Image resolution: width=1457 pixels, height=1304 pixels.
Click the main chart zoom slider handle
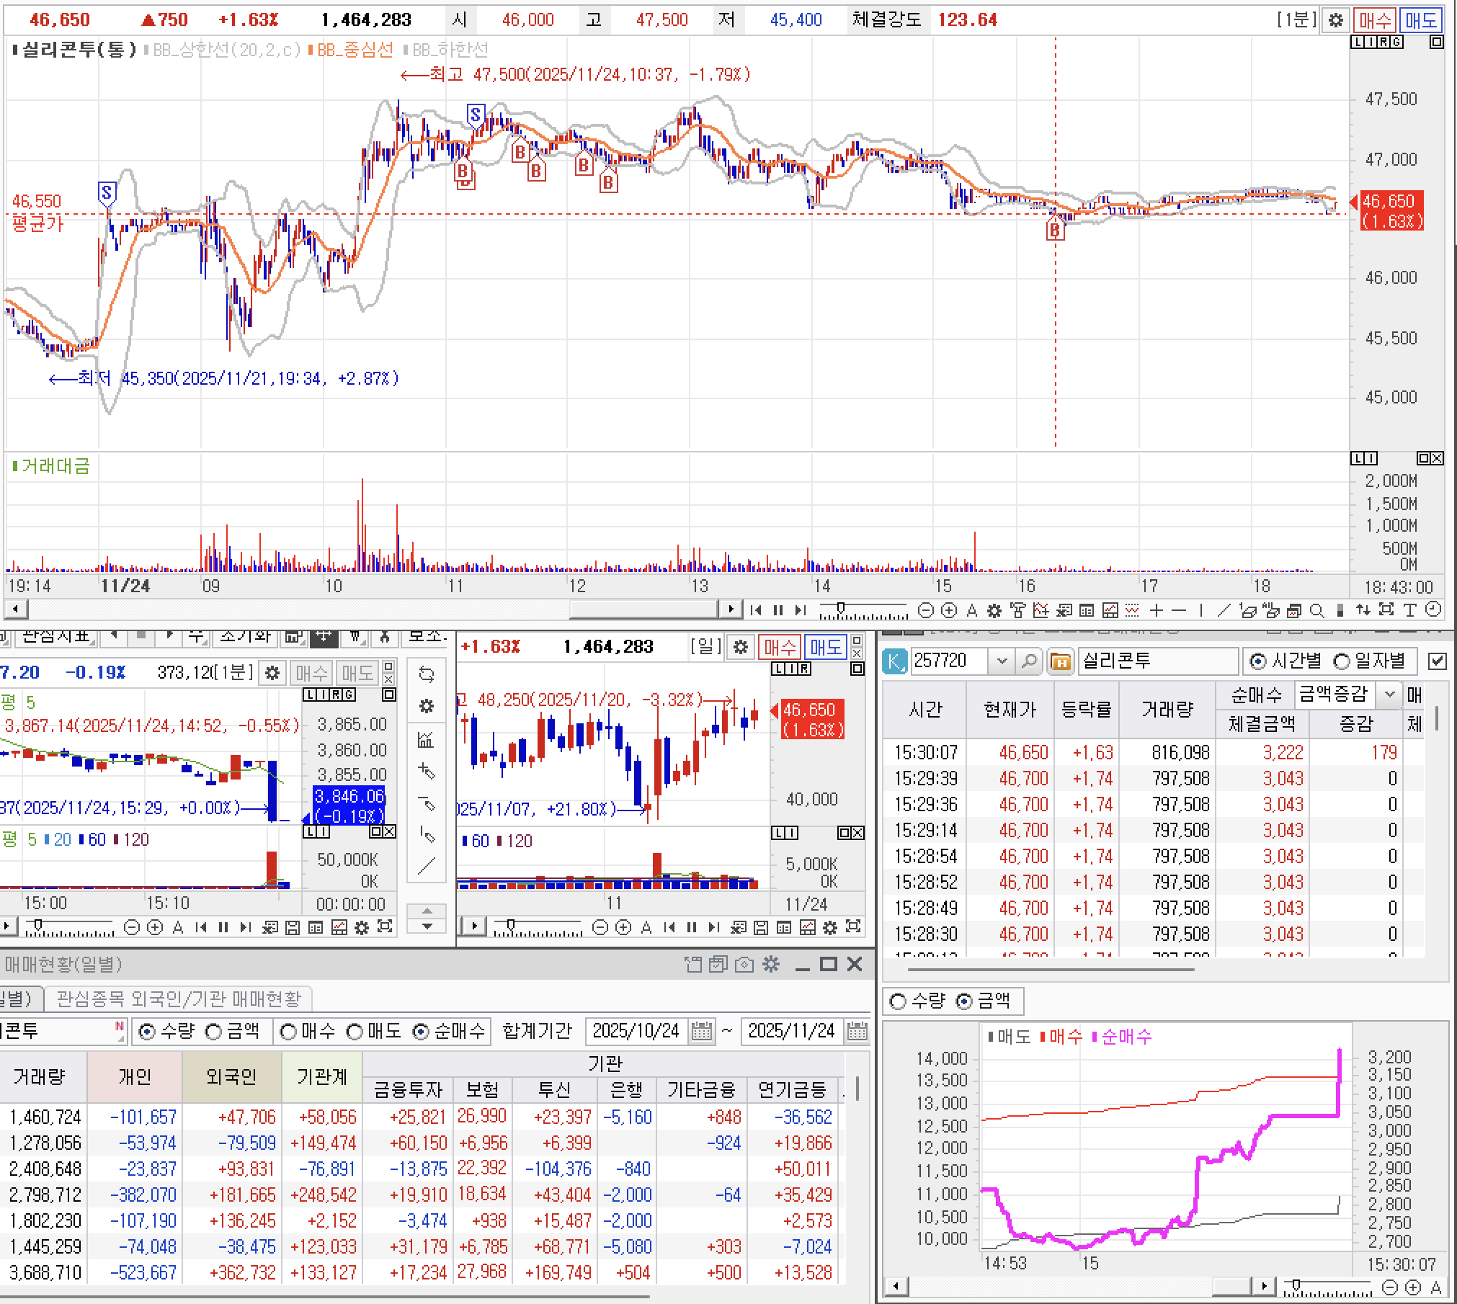click(x=841, y=609)
